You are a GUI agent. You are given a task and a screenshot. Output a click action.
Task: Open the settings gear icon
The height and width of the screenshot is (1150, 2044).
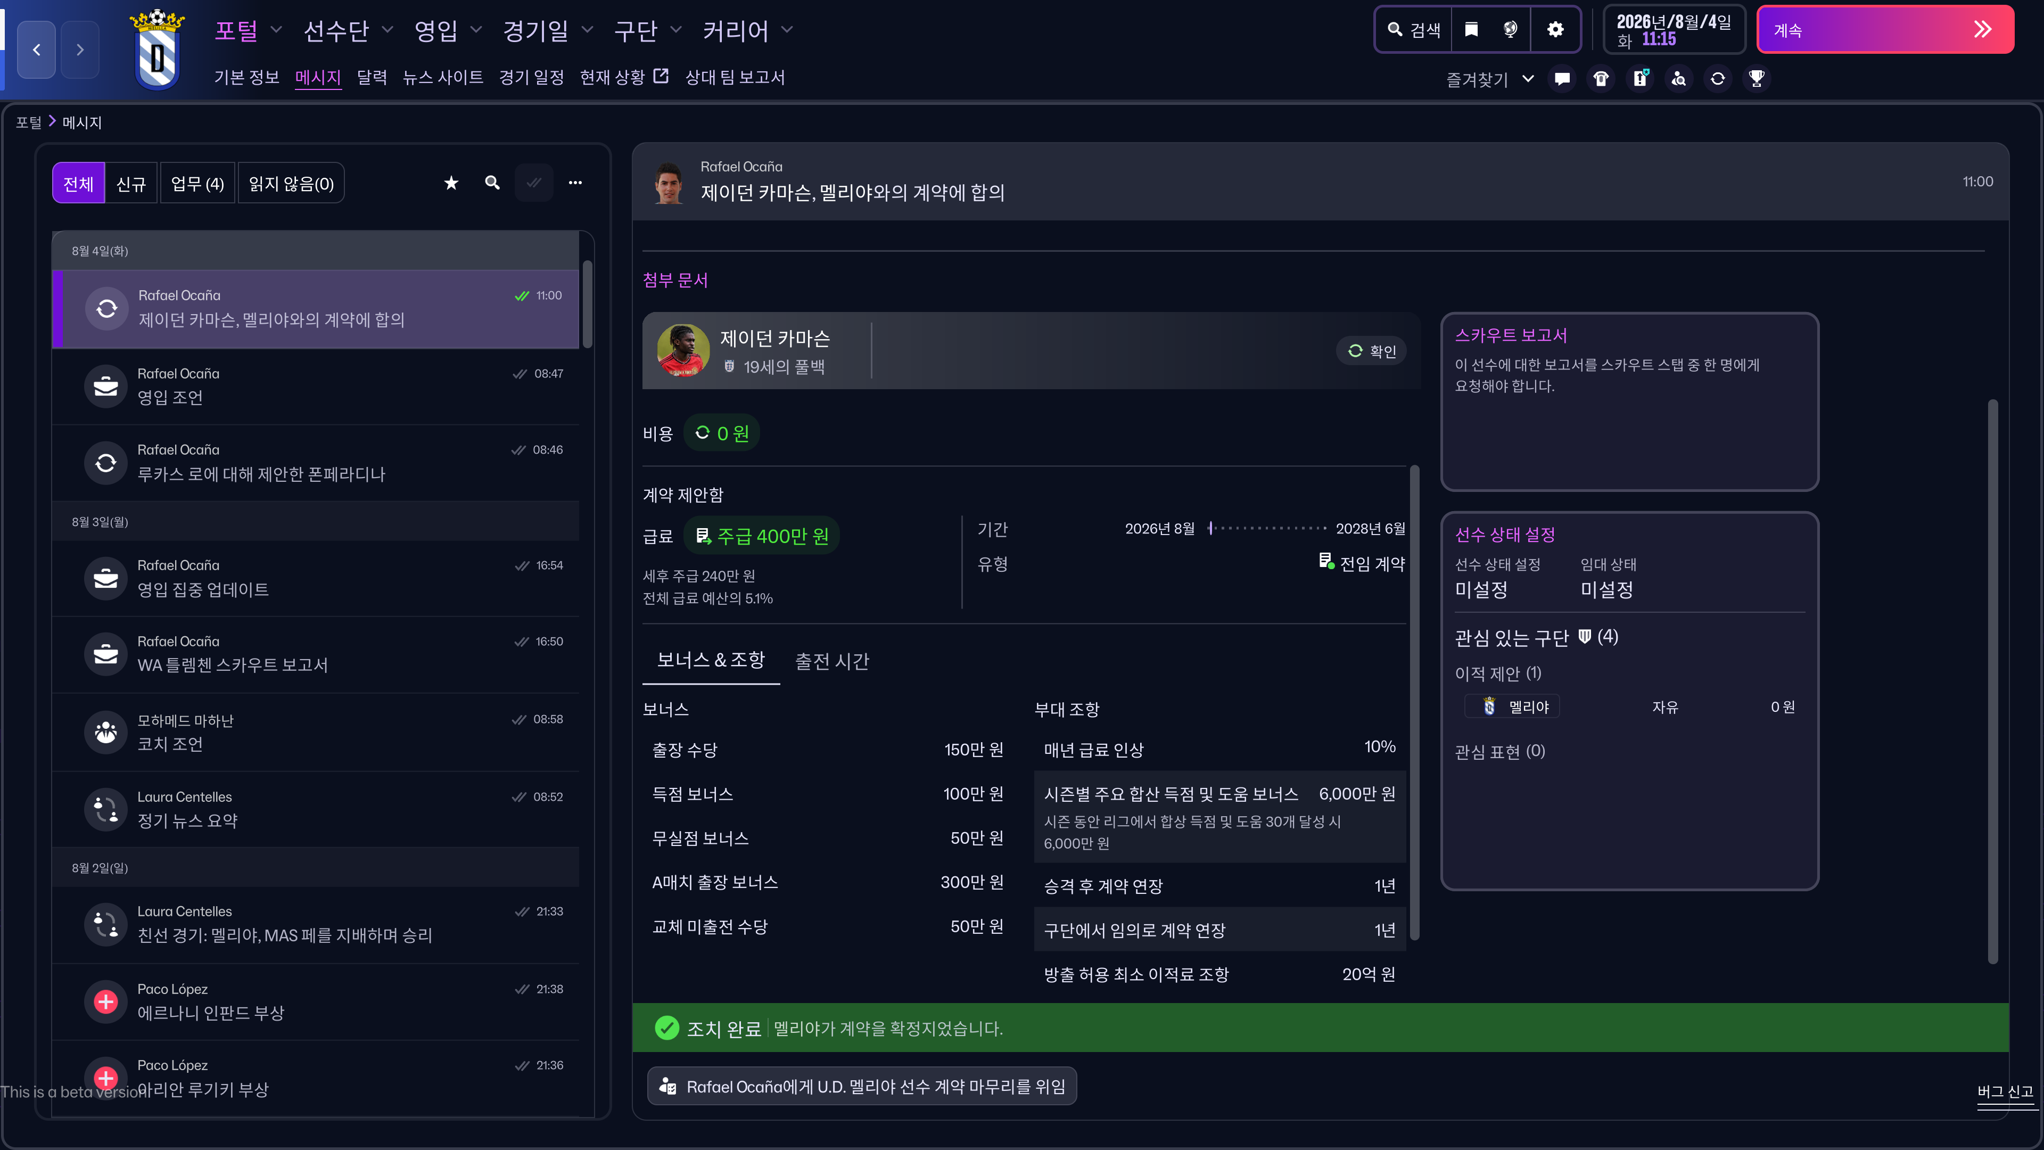(x=1555, y=30)
